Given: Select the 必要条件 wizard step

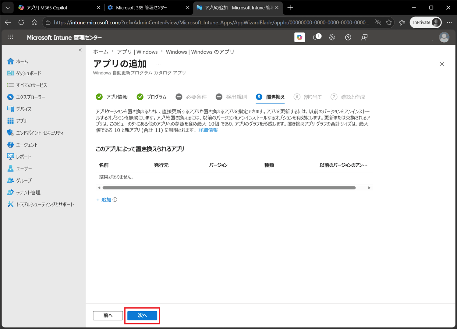Looking at the screenshot, I should 191,97.
